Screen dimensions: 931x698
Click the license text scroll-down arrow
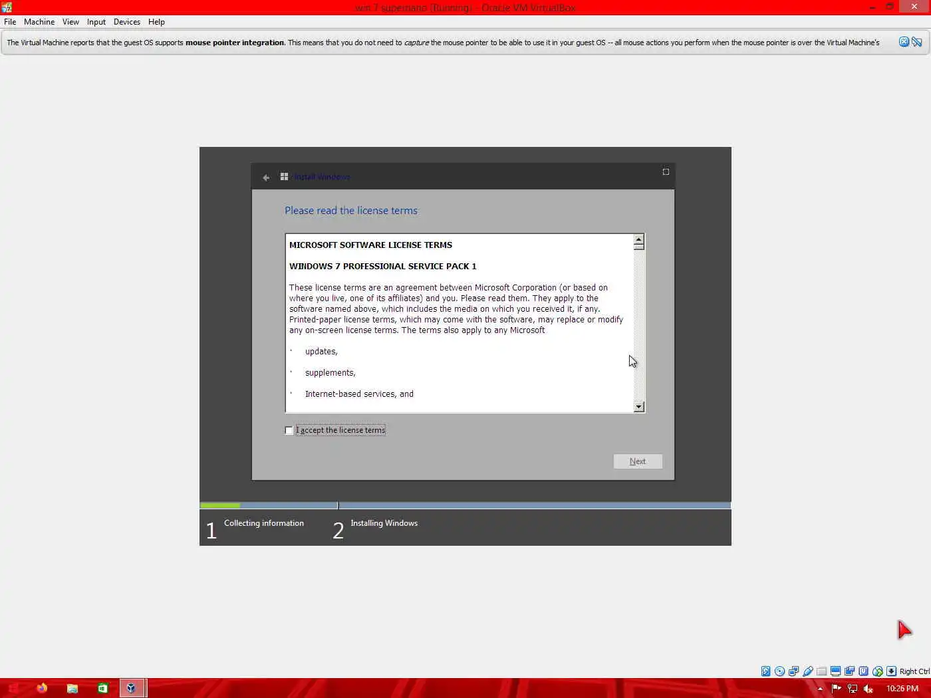coord(639,407)
